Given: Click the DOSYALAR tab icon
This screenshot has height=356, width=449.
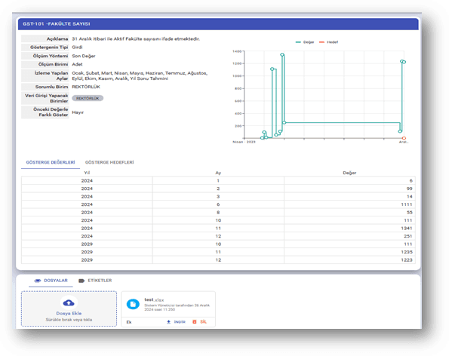Looking at the screenshot, I should click(38, 281).
